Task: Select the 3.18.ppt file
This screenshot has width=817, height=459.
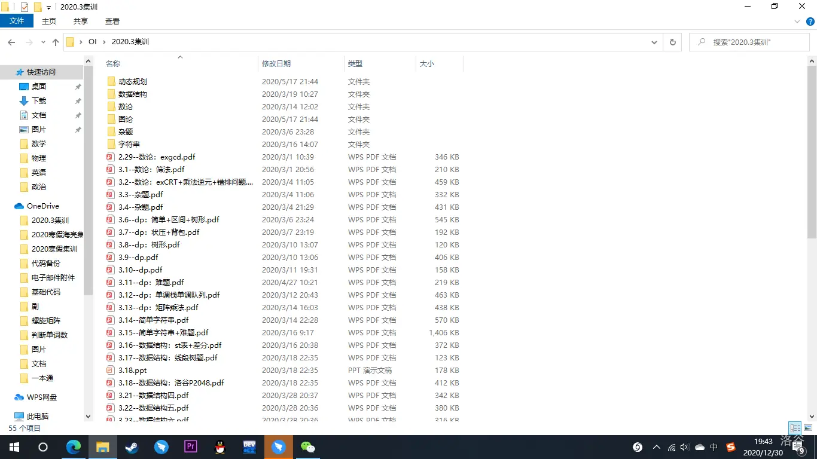Action: pos(132,371)
